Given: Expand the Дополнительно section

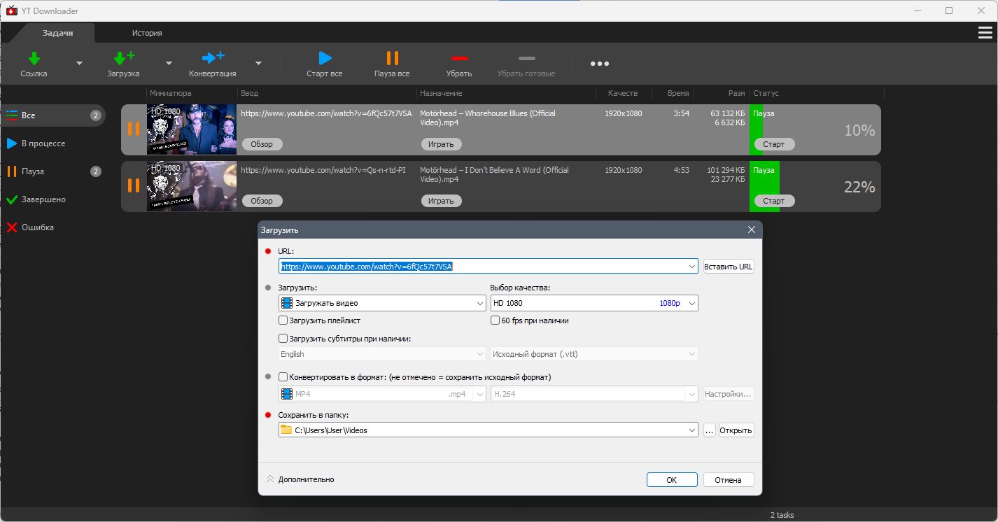Looking at the screenshot, I should pyautogui.click(x=300, y=479).
